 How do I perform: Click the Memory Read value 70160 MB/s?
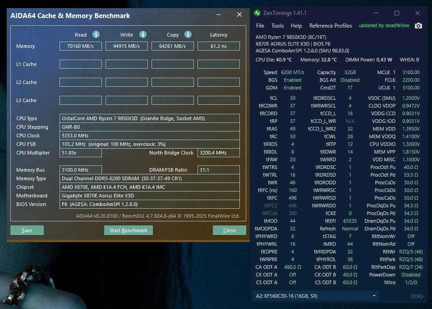coord(80,46)
